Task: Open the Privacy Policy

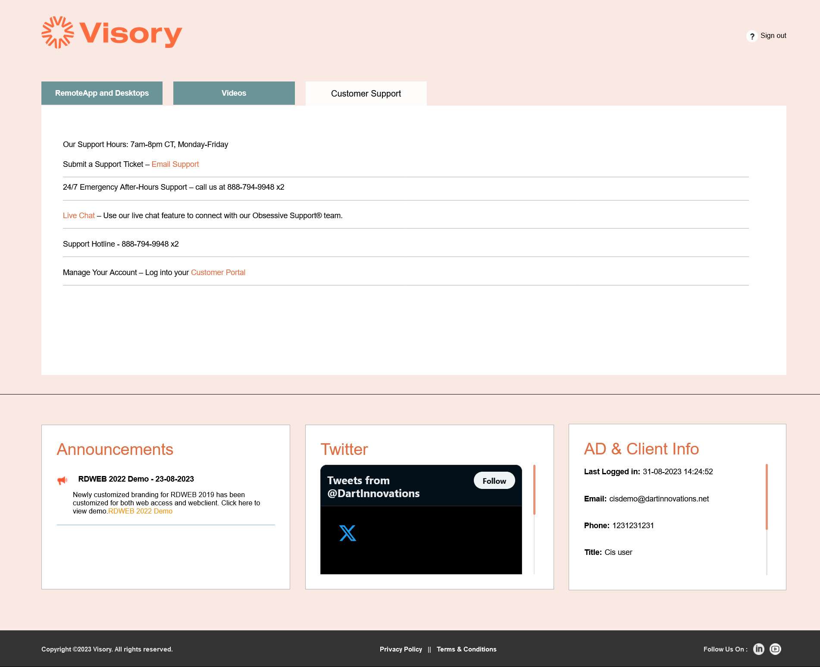Action: (401, 649)
